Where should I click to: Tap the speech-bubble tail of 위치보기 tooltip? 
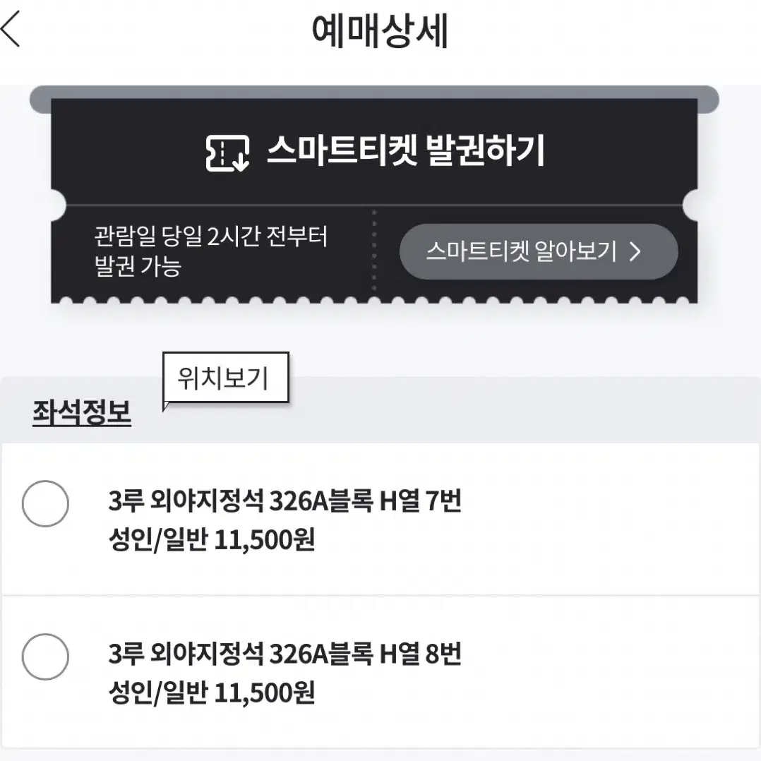pyautogui.click(x=167, y=406)
